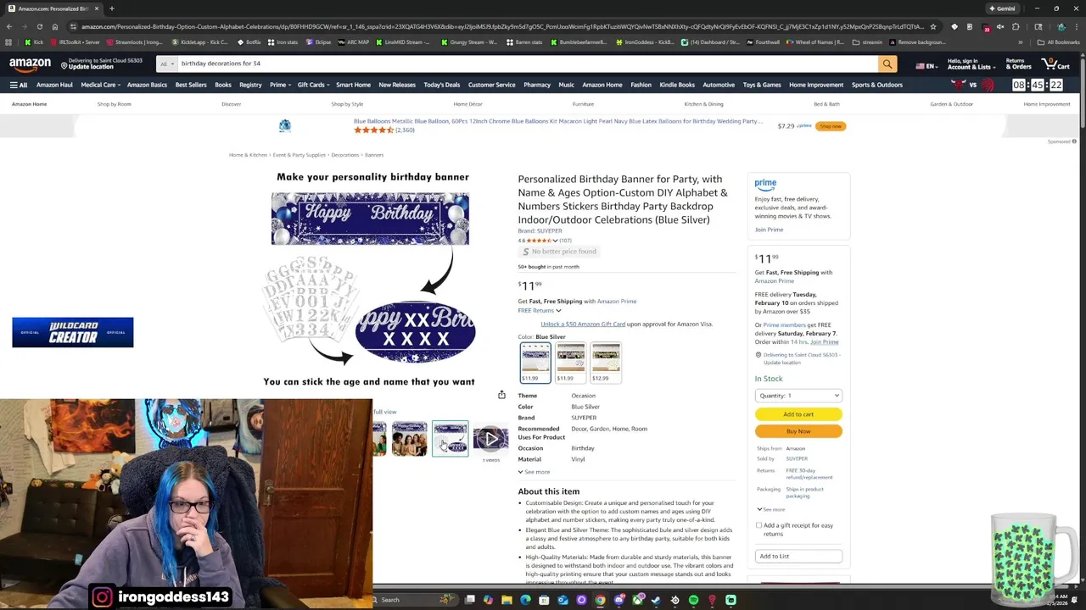Viewport: 1086px width, 610px height.
Task: Select the Blue Silver $11.99 color swatch
Action: (535, 363)
